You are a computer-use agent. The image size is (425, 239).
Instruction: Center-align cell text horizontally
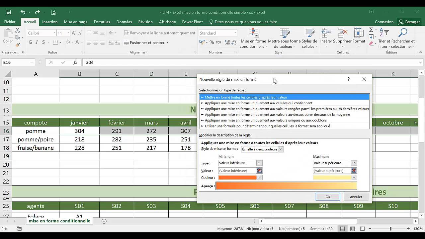(96, 42)
